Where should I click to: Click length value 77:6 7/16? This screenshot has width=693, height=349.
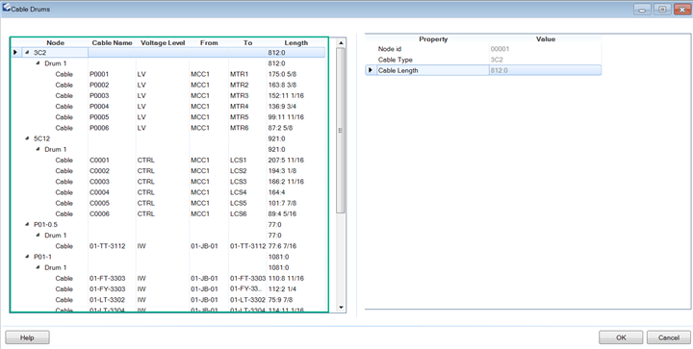pos(283,246)
